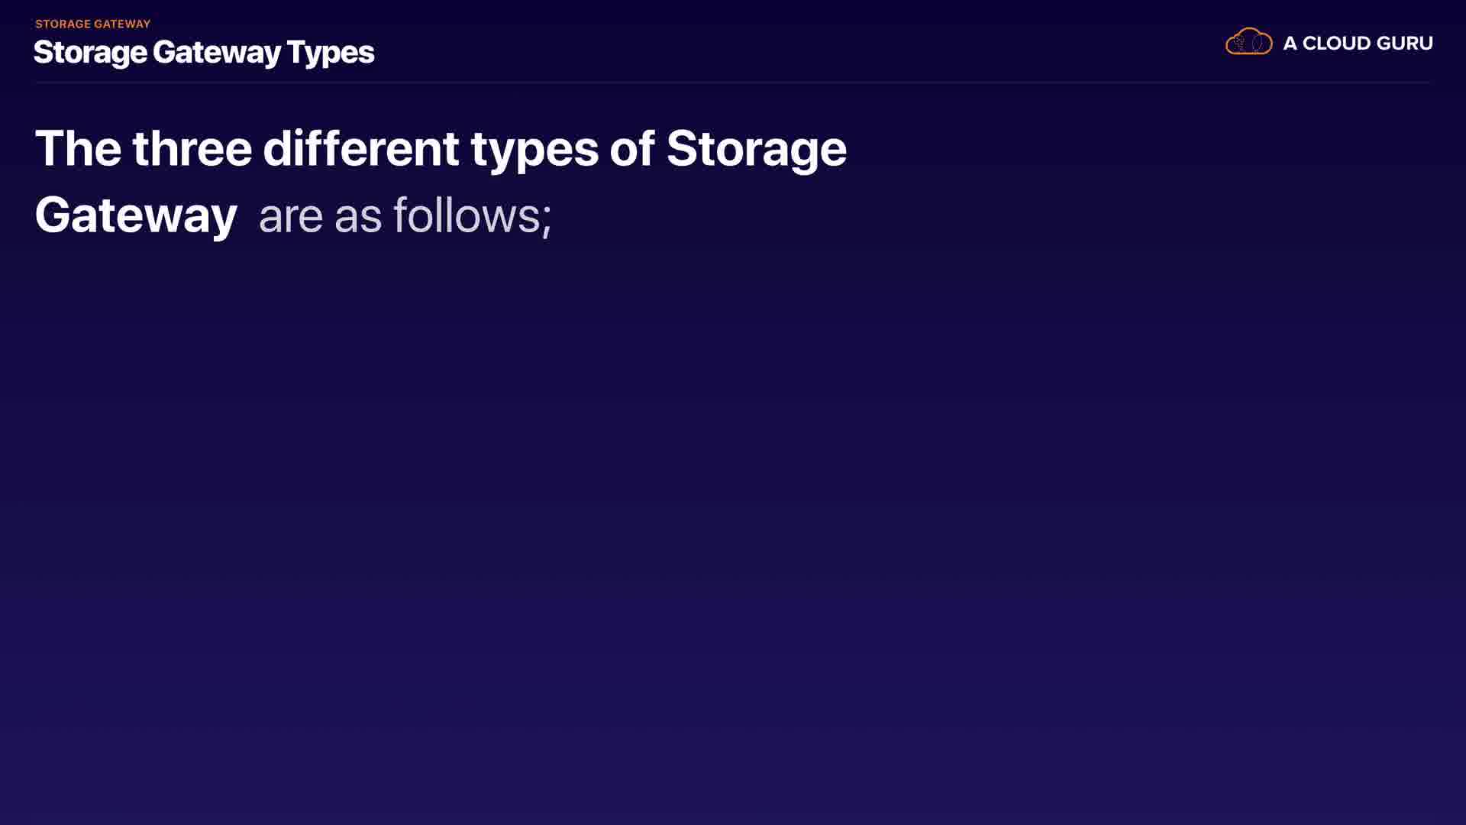Click the word "follows;" ending the sentence
Image resolution: width=1466 pixels, height=825 pixels.
click(x=472, y=216)
